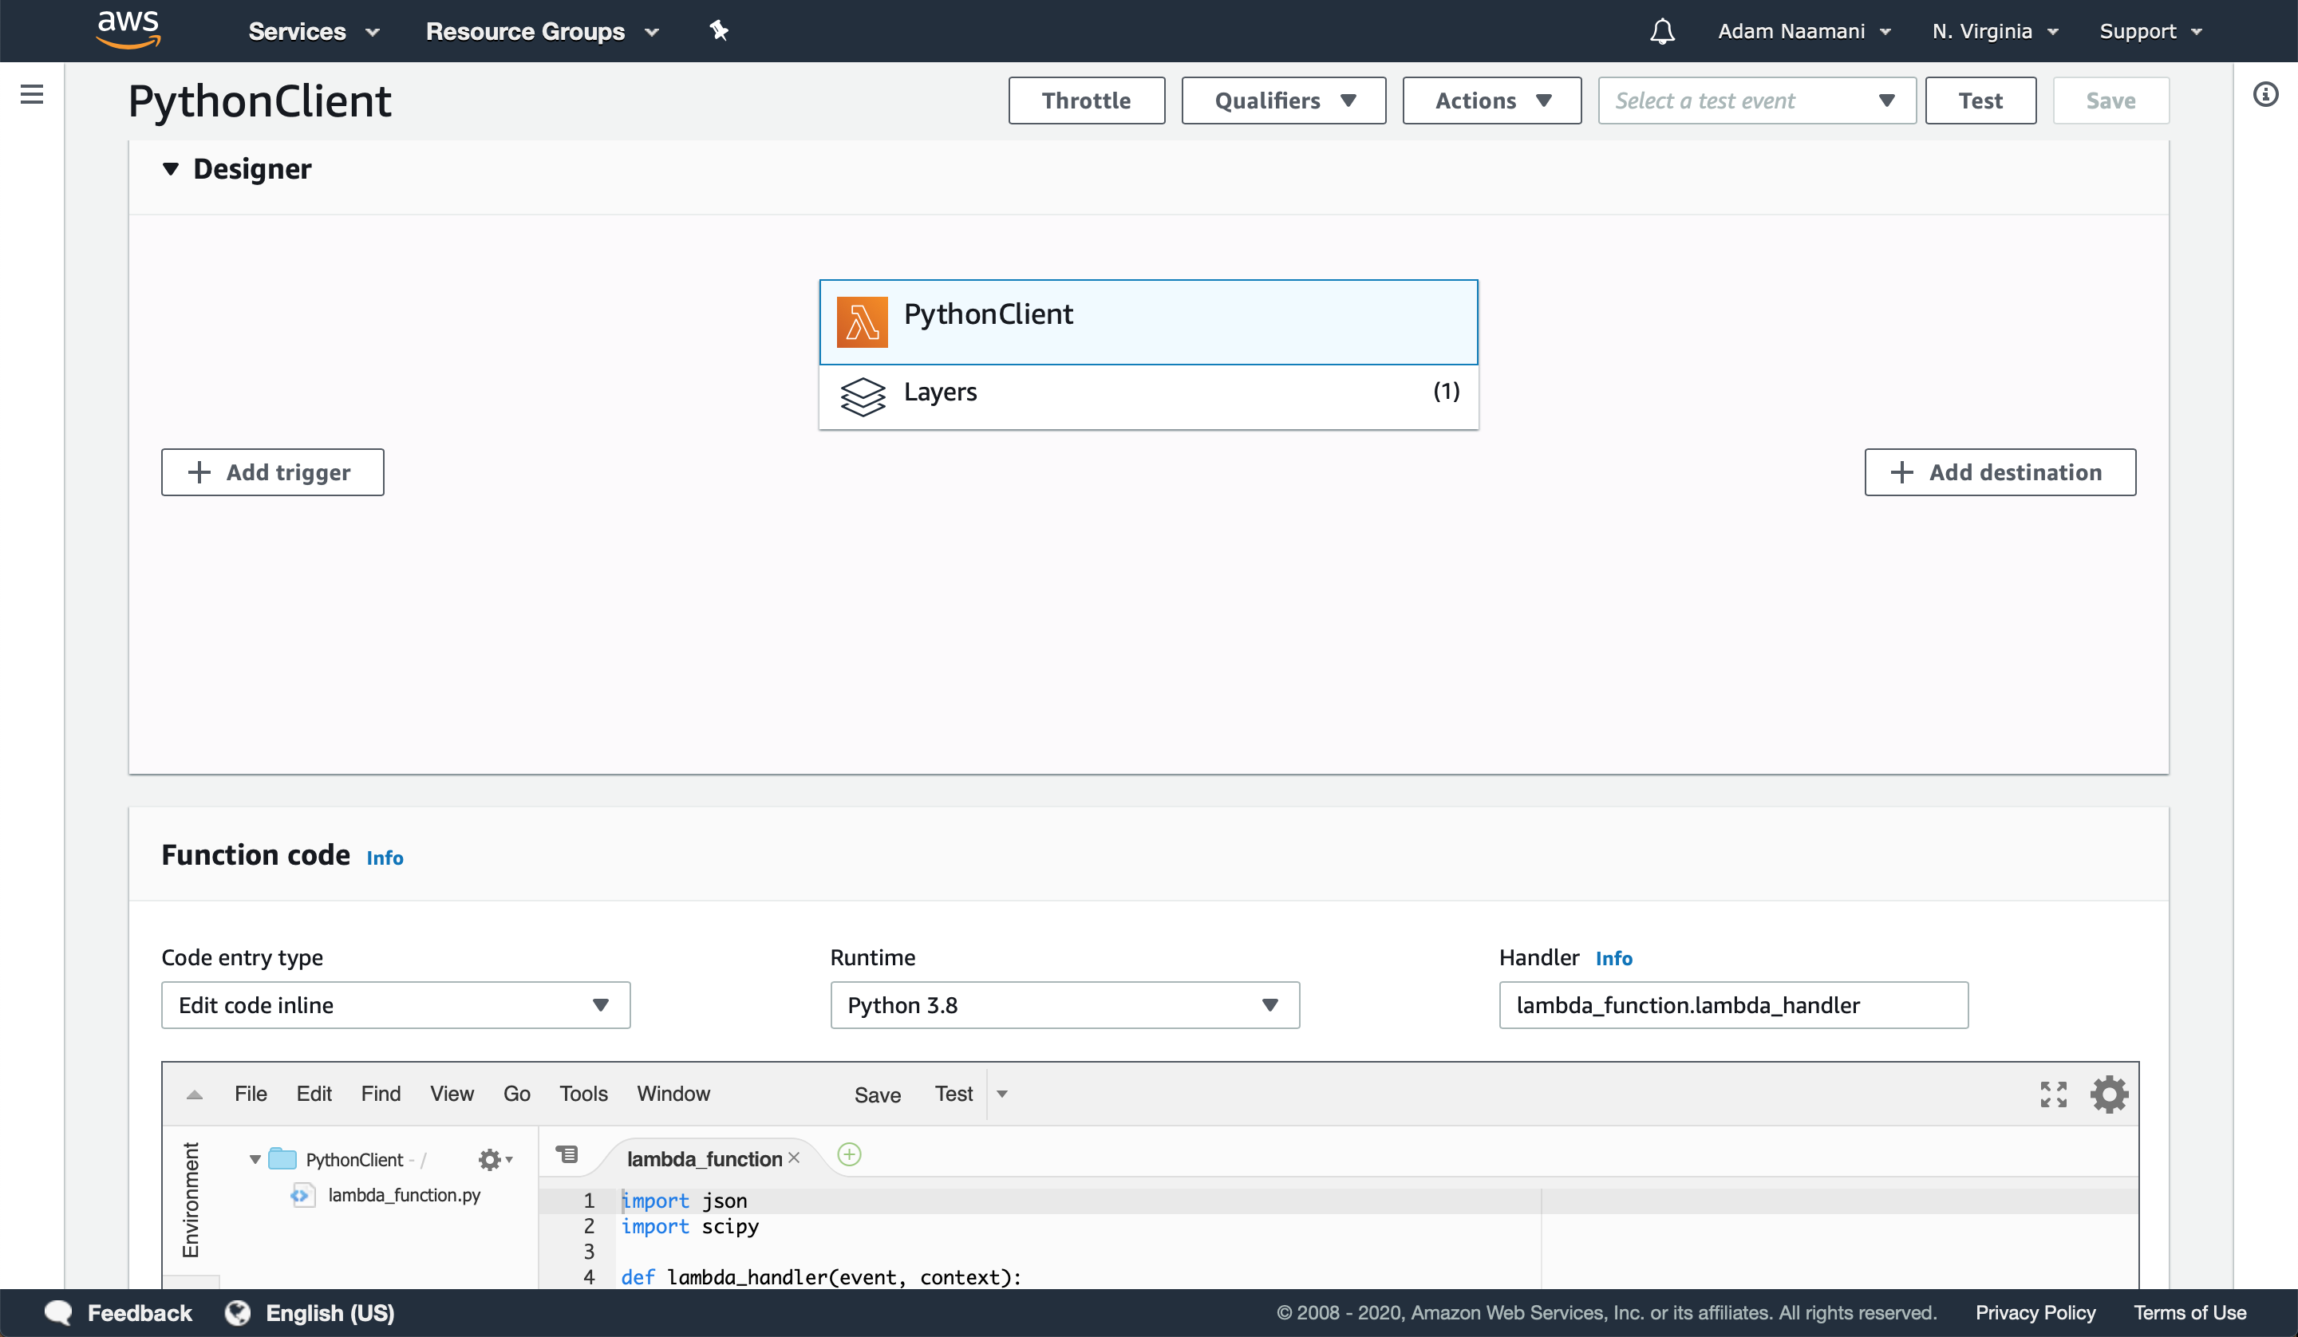The height and width of the screenshot is (1337, 2298).
Task: Open the Runtime dropdown showing Python 3.8
Action: (1064, 1005)
